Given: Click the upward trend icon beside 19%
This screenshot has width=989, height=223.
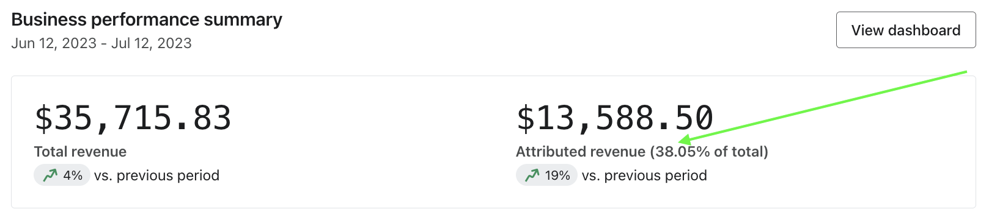Looking at the screenshot, I should (532, 175).
